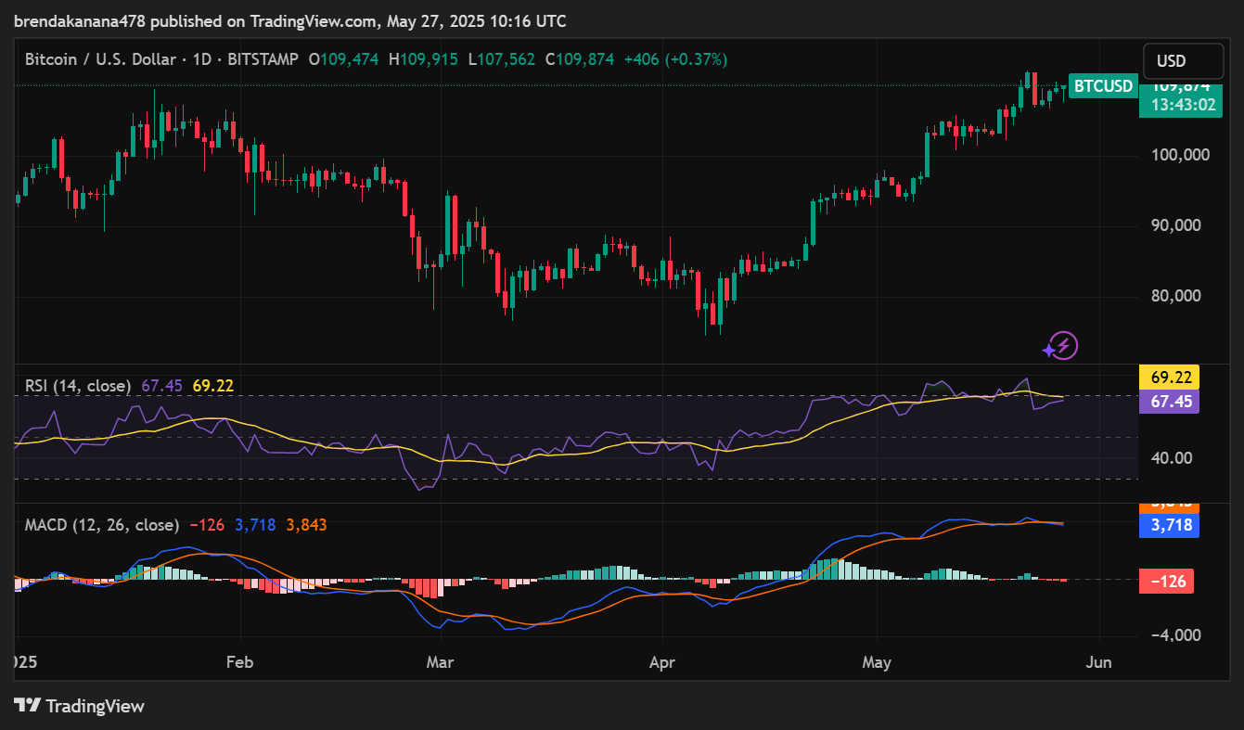
Task: Click the yellow RSI value 69.22 in legend
Action: pyautogui.click(x=212, y=385)
